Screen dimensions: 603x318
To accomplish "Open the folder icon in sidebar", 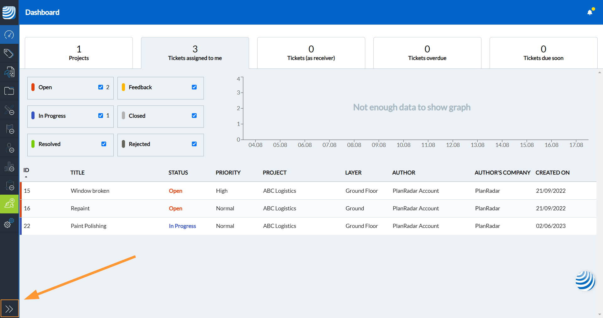I will click(9, 91).
